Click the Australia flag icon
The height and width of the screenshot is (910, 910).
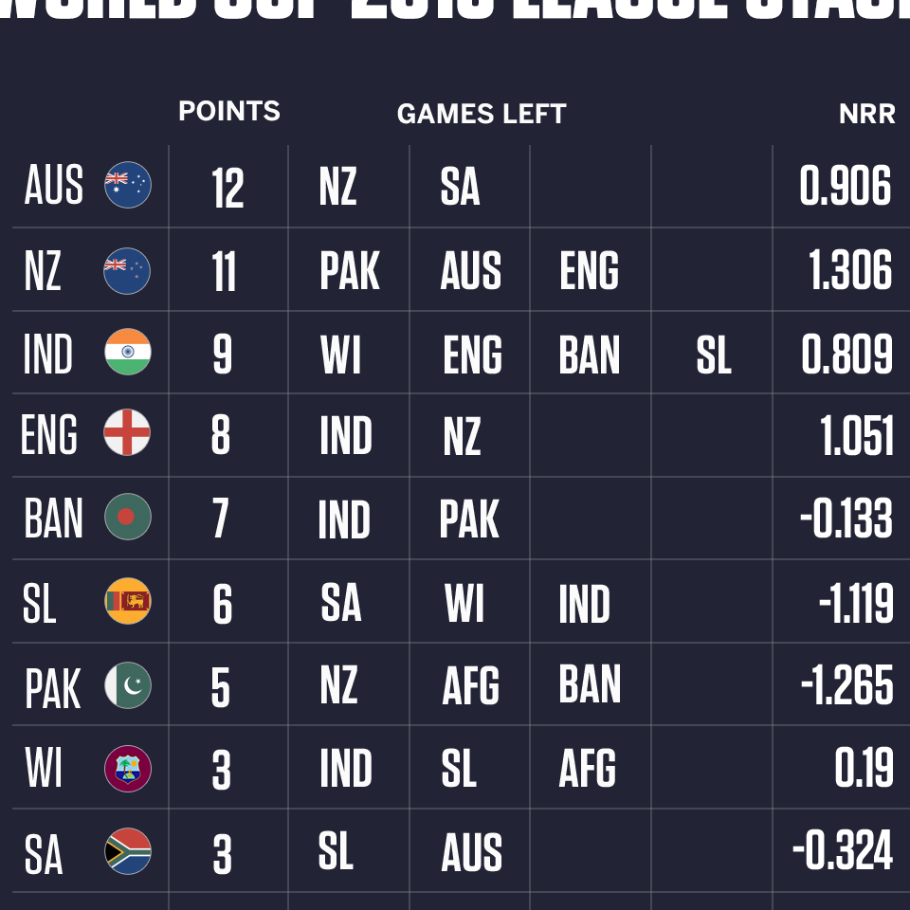pos(128,185)
